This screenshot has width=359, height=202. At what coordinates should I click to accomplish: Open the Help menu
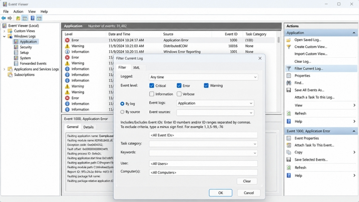pyautogui.click(x=44, y=12)
